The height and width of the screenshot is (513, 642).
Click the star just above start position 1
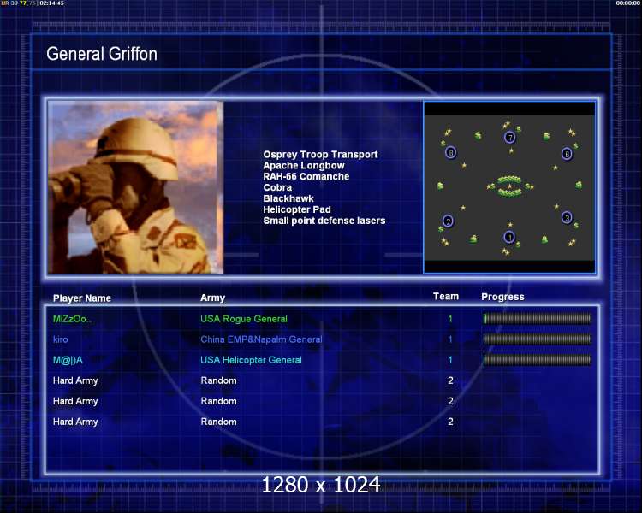point(510,225)
